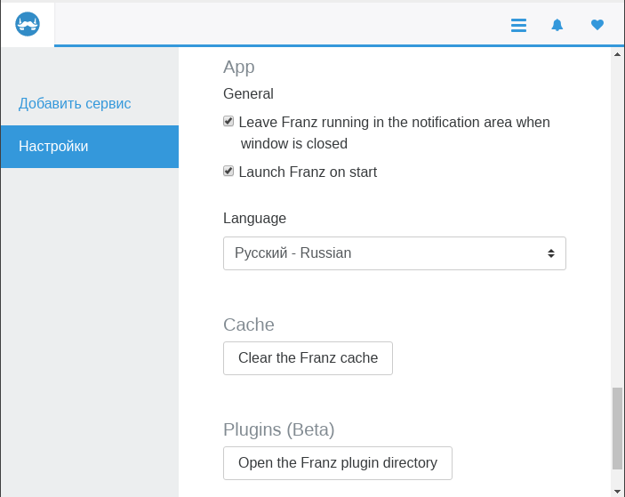Click the scrollbar up arrow
The width and height of the screenshot is (625, 497).
click(617, 54)
